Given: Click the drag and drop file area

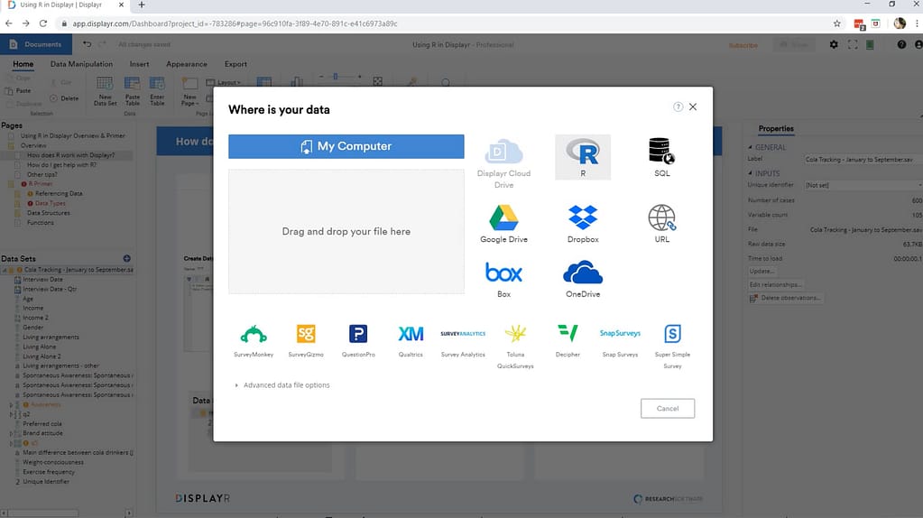Looking at the screenshot, I should (346, 232).
